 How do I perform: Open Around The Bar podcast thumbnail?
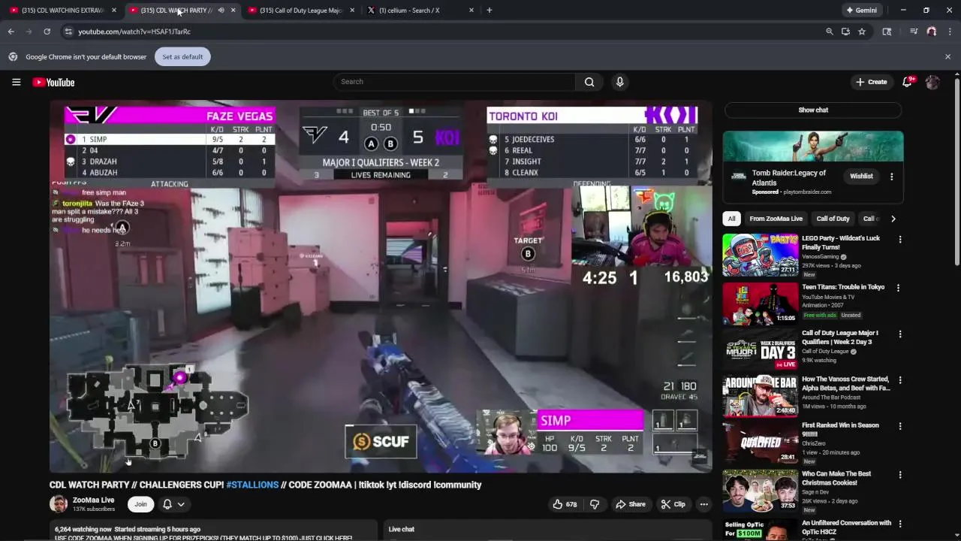pyautogui.click(x=760, y=395)
